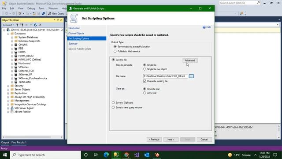Screen dimensions: 282x159
Task: Click the New Query toolbar button
Action: tap(56, 14)
